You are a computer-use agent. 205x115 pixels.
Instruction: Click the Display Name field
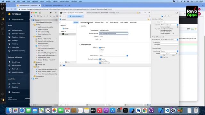coord(114,31)
